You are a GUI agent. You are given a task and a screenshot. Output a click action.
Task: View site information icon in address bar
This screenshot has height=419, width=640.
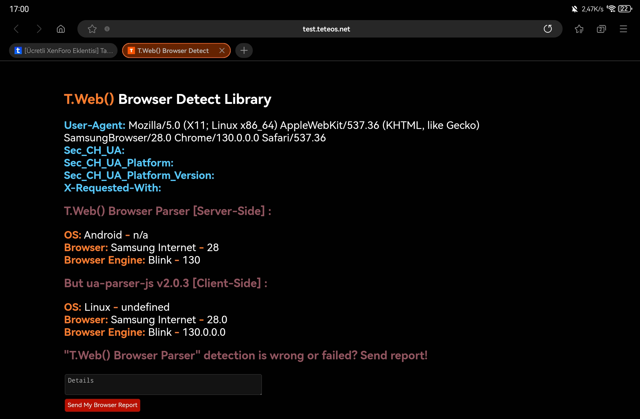(x=107, y=29)
